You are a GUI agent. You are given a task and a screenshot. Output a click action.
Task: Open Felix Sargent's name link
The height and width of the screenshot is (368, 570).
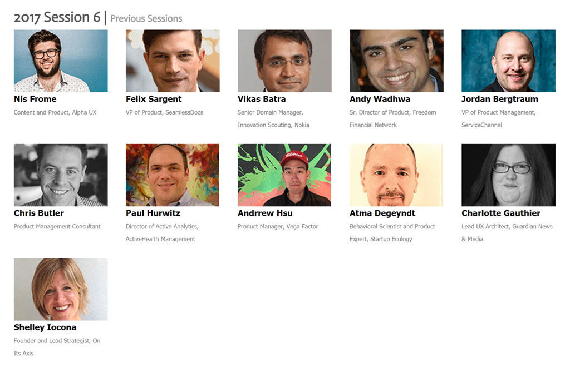(x=154, y=99)
